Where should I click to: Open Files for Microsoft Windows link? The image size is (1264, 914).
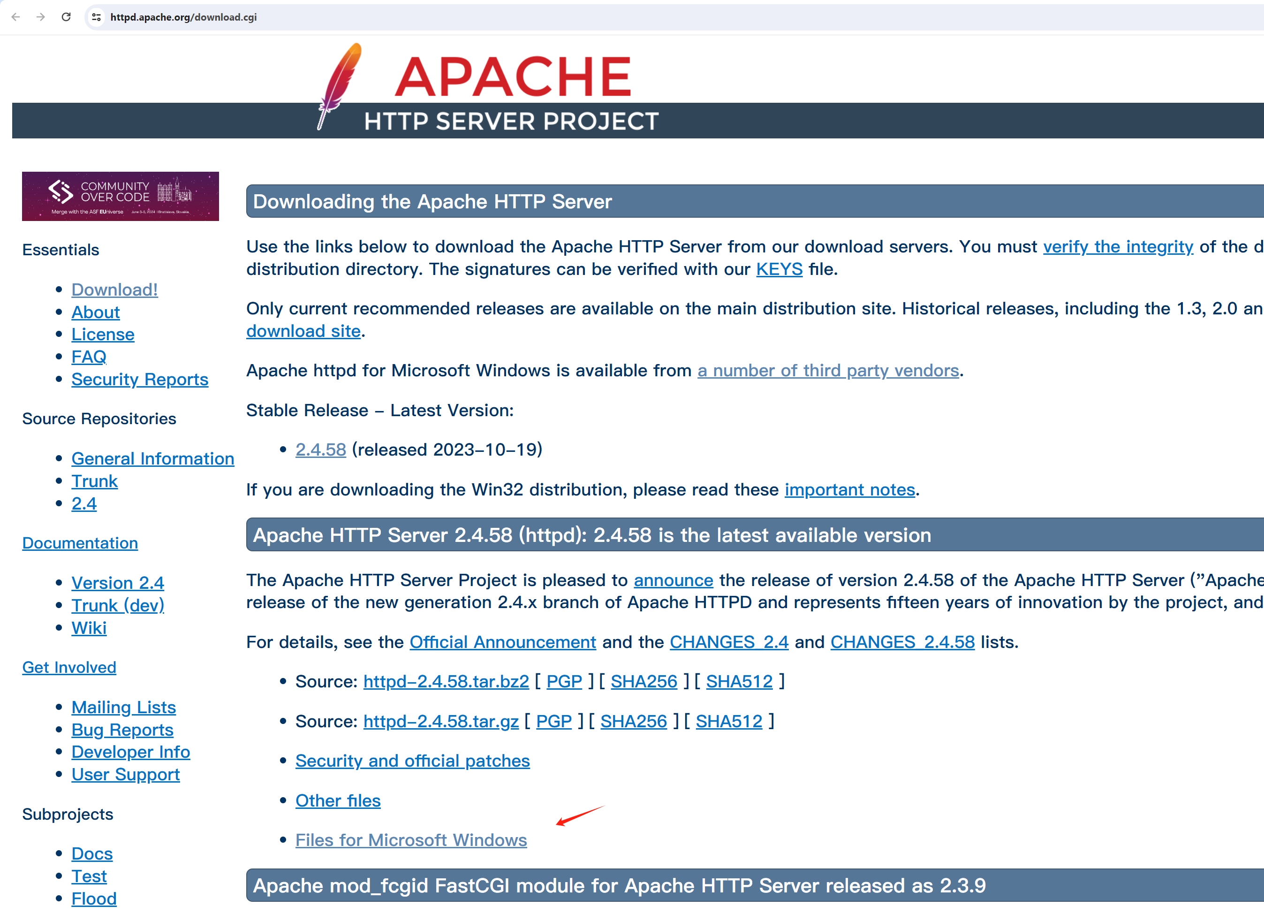[x=411, y=840]
